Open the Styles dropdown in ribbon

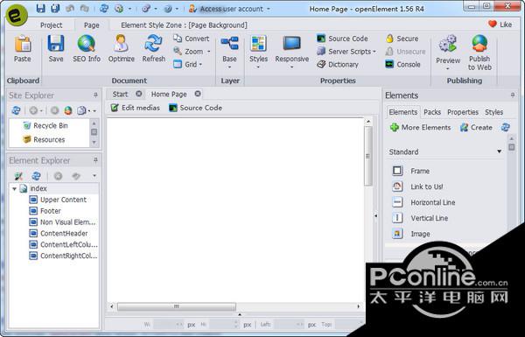pos(258,52)
